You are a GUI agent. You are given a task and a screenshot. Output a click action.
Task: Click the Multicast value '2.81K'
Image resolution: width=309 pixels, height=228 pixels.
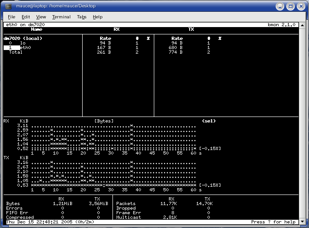tap(170, 217)
